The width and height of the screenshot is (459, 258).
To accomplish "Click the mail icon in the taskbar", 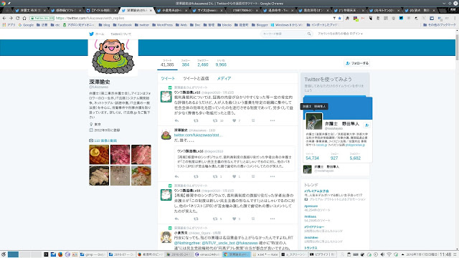I will [x=53, y=254].
